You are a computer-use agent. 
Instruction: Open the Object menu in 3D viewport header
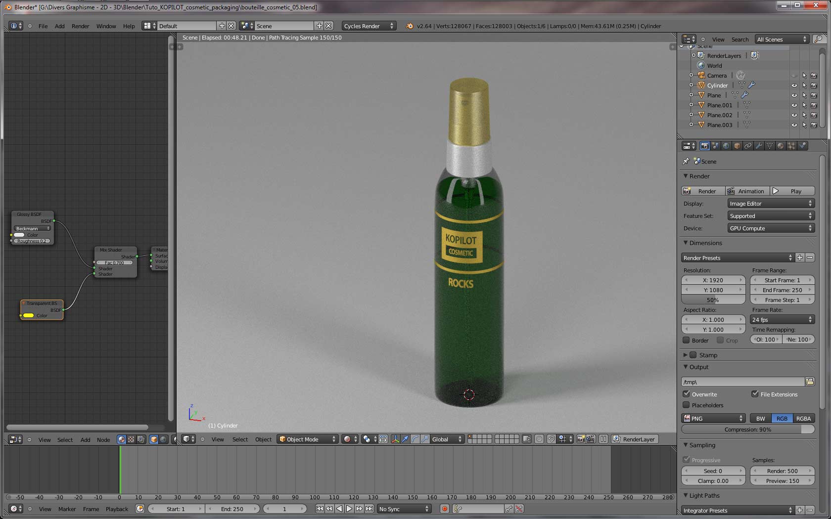(x=263, y=439)
